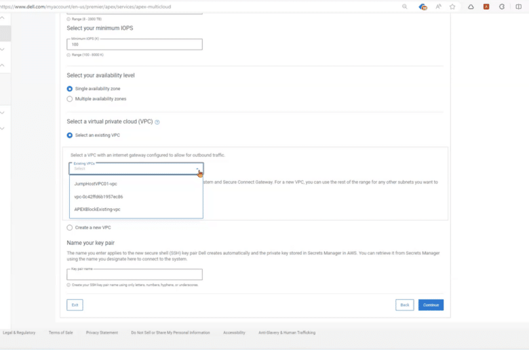Collapse the Existing VPCs dropdown
Viewport: 529px width, 350px height.
point(198,168)
